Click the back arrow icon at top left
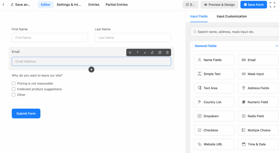The image size is (279, 153). coord(3,5)
